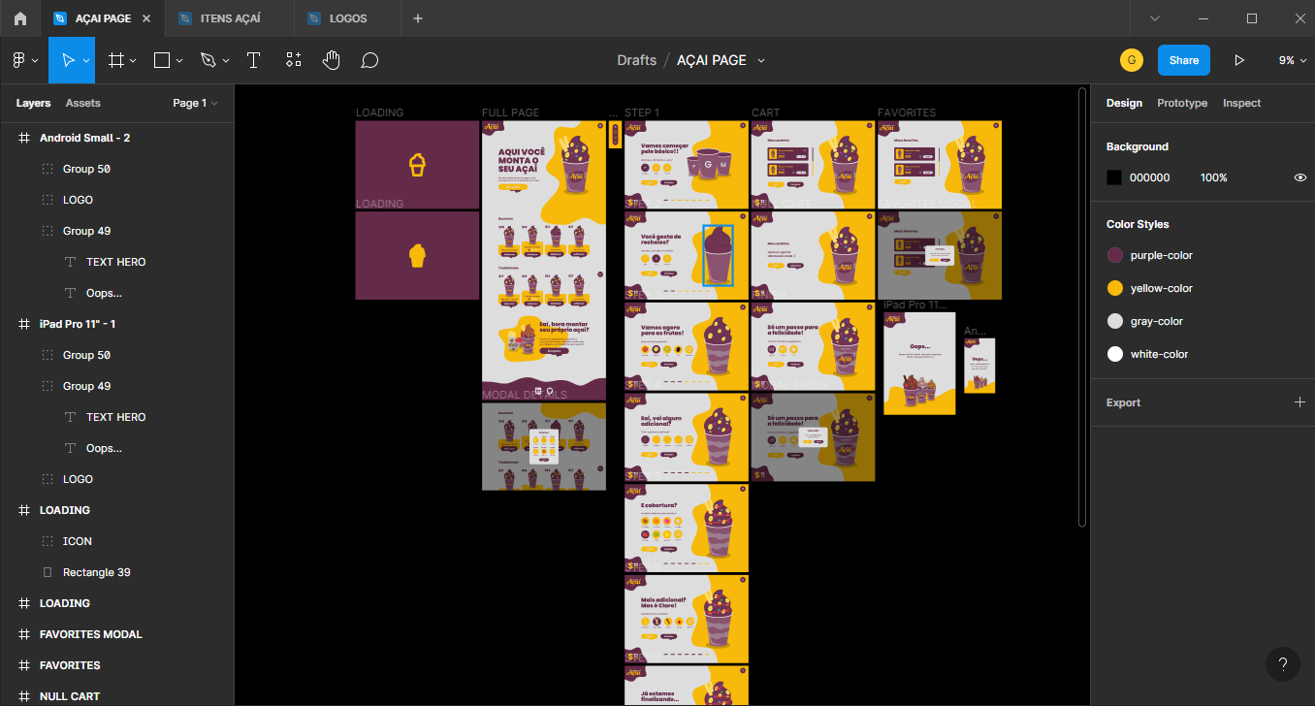Open the help question mark button
This screenshot has width=1315, height=706.
click(1283, 664)
